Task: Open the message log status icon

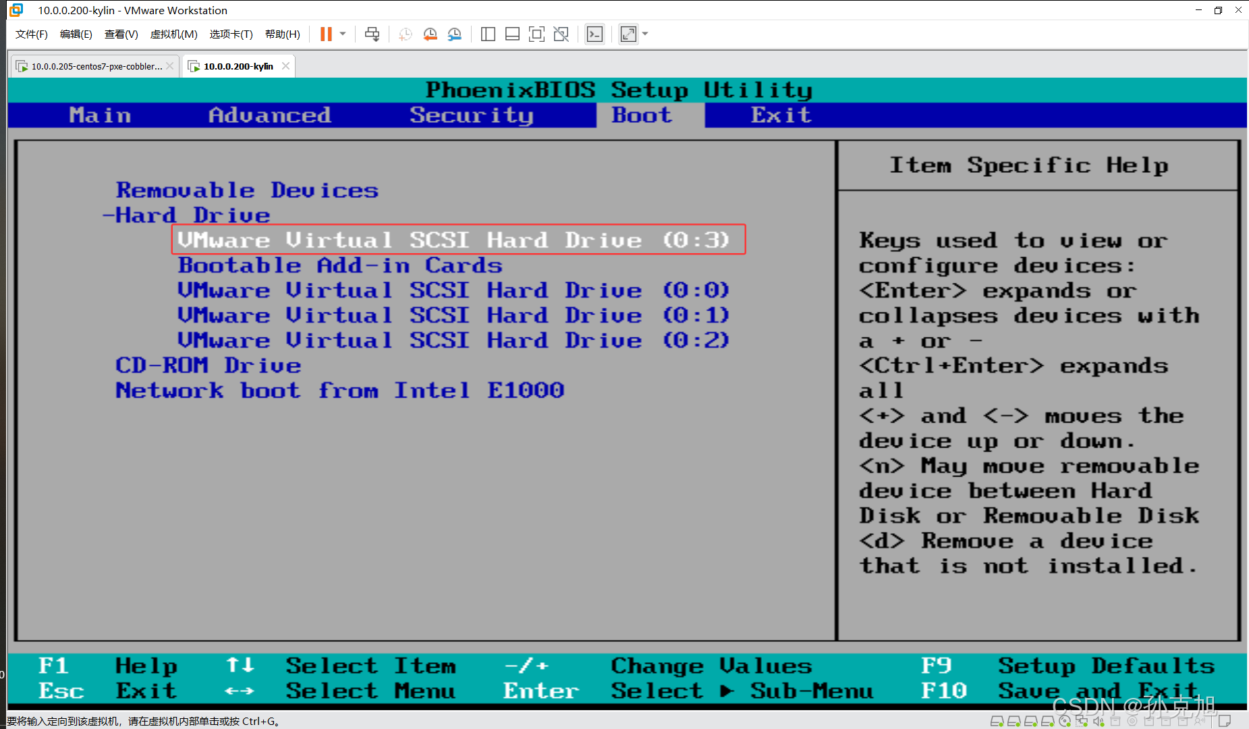Action: tap(1224, 720)
